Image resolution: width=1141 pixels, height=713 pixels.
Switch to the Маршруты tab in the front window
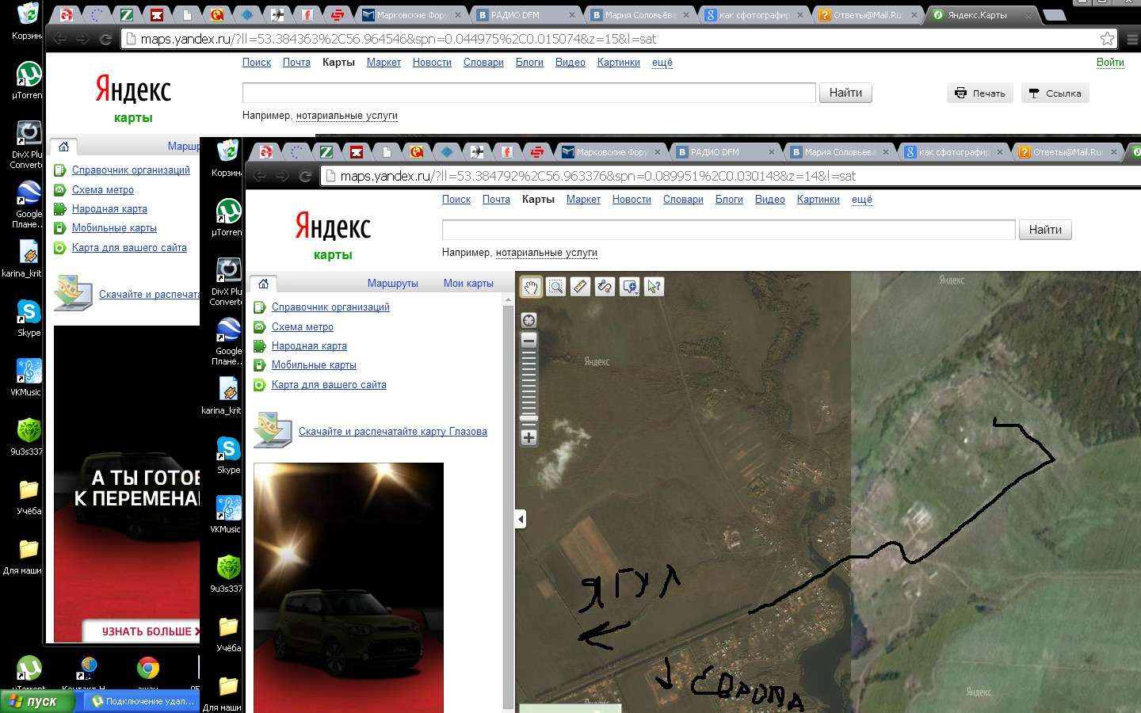392,284
